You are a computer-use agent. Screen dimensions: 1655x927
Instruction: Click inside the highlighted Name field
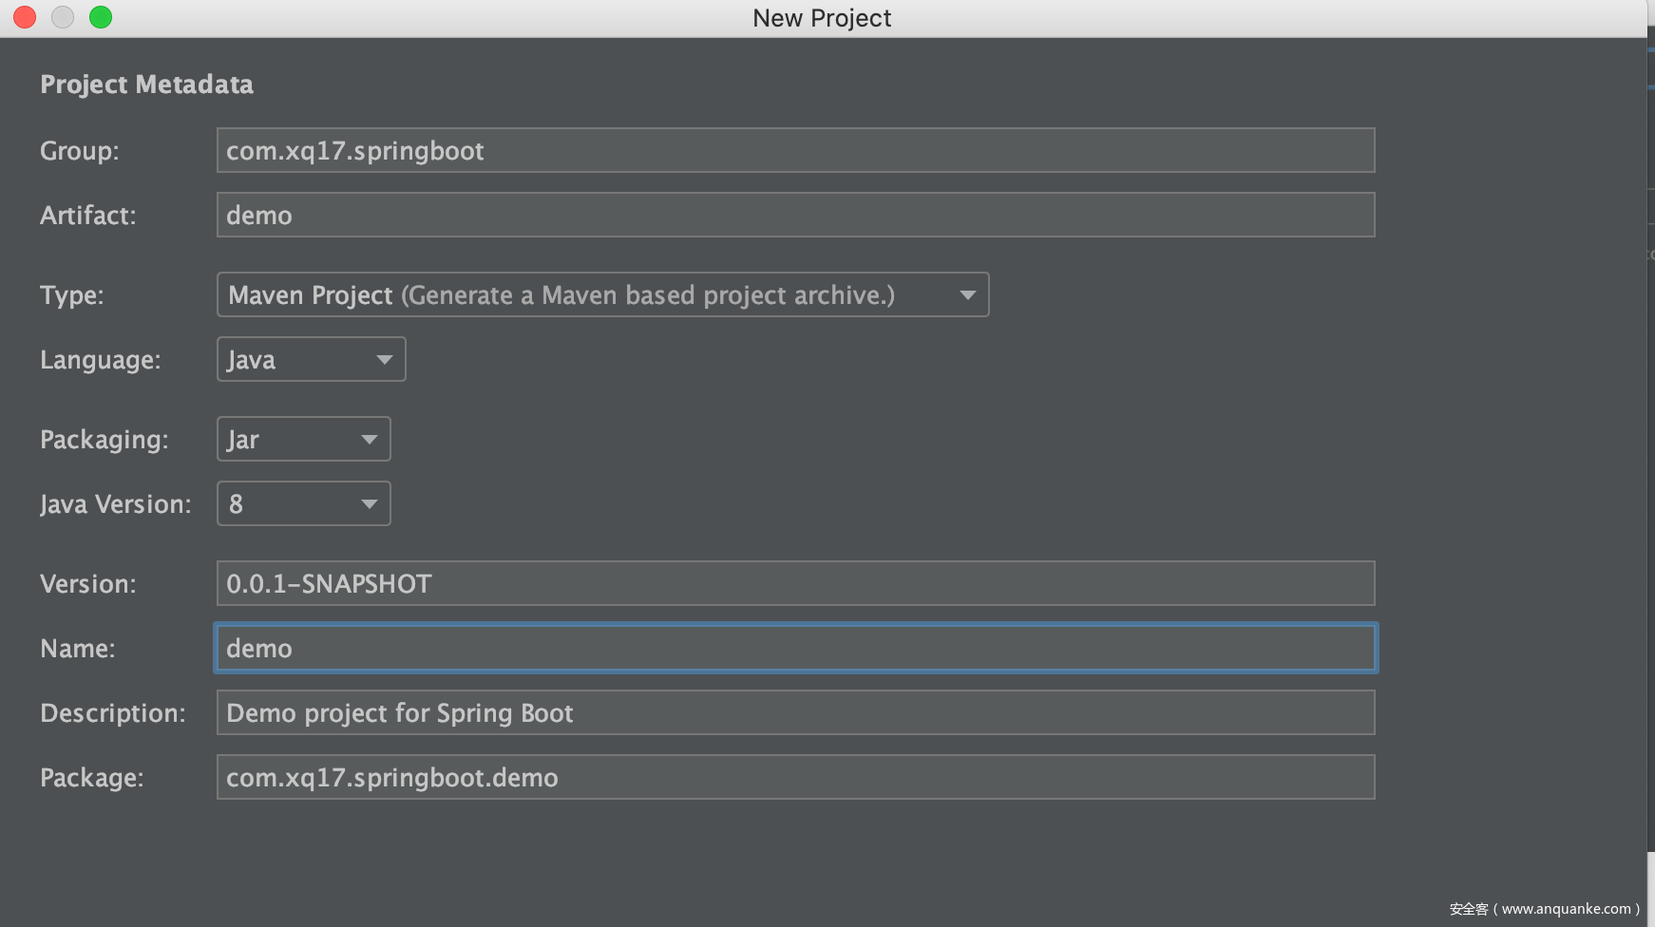(x=794, y=648)
